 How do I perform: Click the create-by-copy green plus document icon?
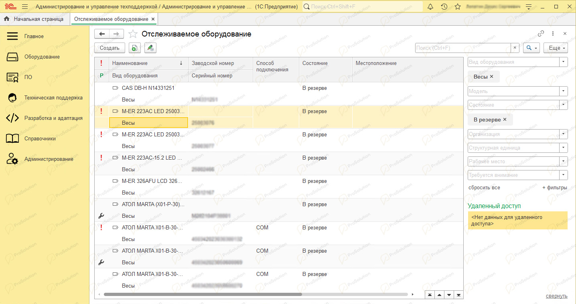tap(135, 48)
